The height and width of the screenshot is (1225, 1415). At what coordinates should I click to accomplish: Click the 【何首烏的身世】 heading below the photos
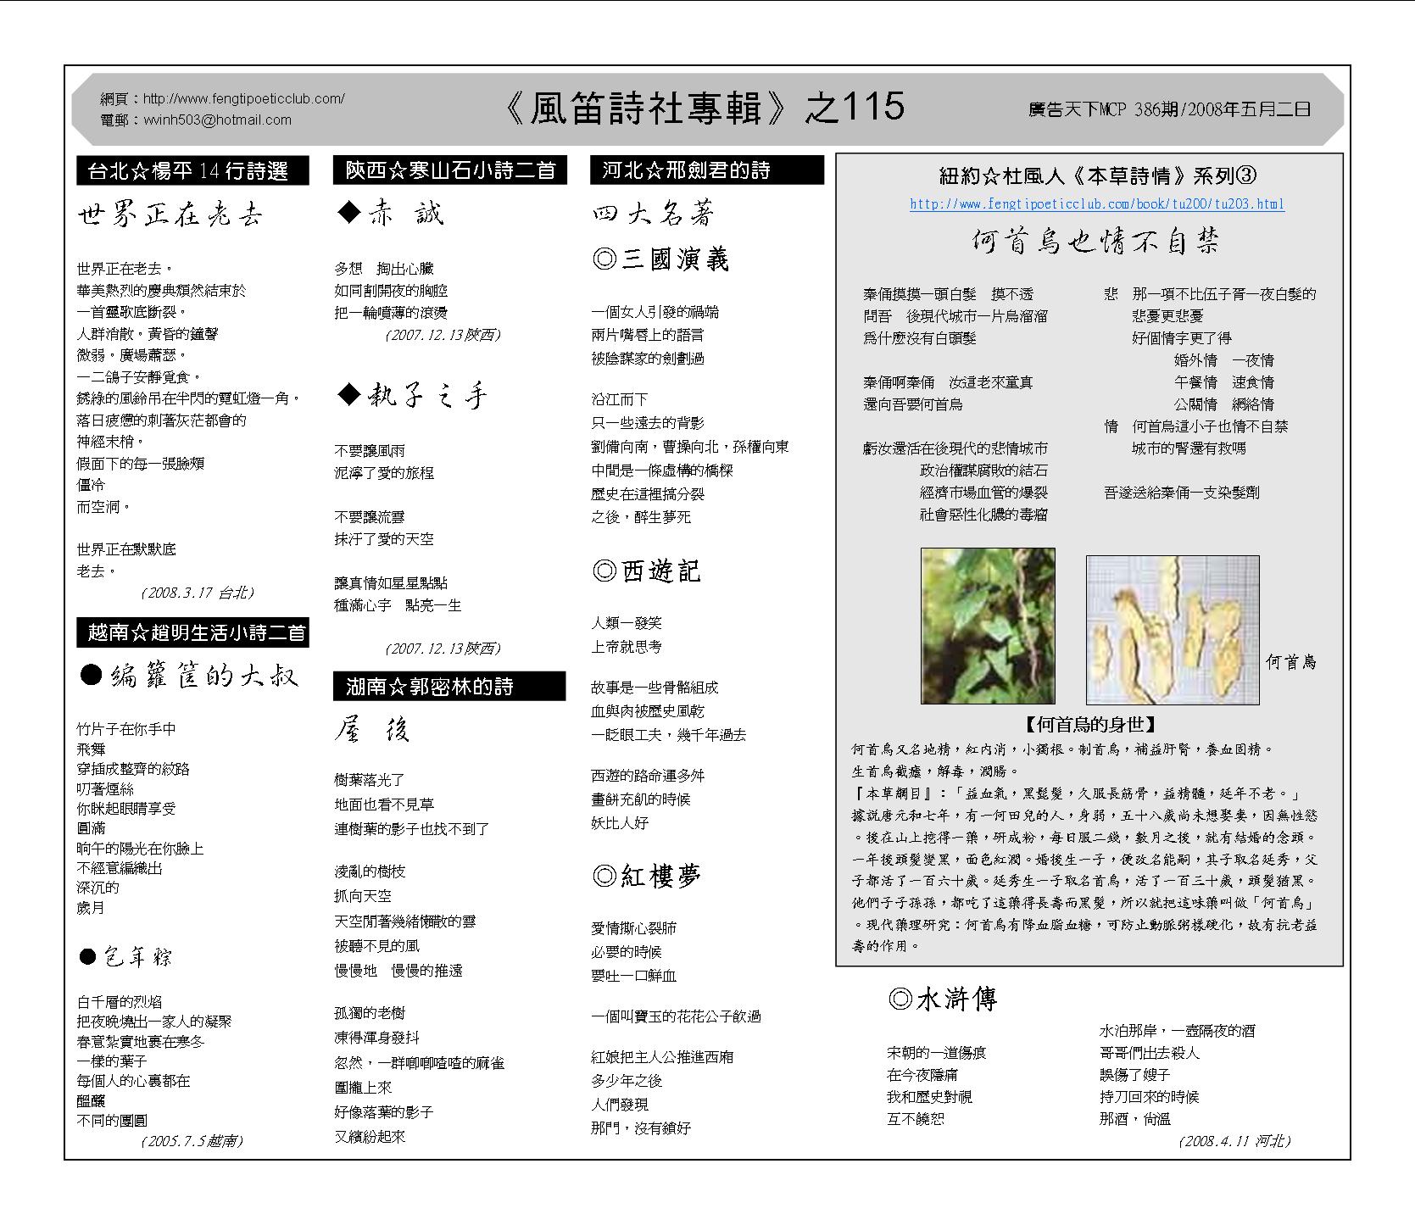[x=1089, y=724]
